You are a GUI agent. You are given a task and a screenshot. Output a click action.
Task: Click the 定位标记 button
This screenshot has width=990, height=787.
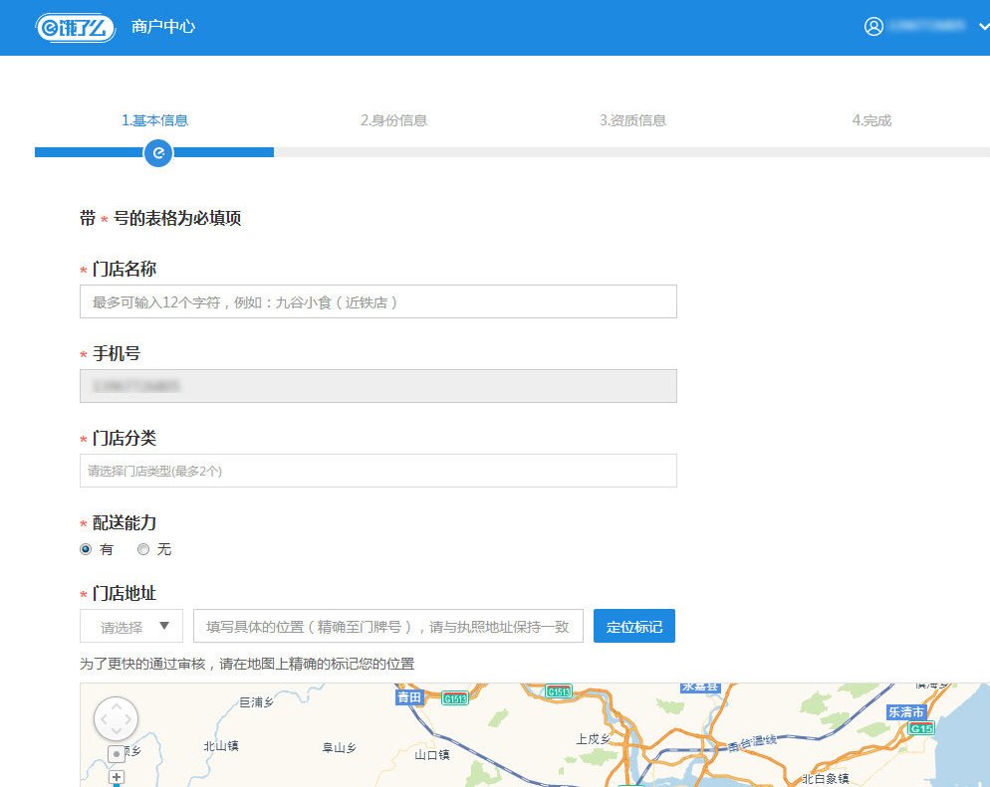click(x=634, y=626)
